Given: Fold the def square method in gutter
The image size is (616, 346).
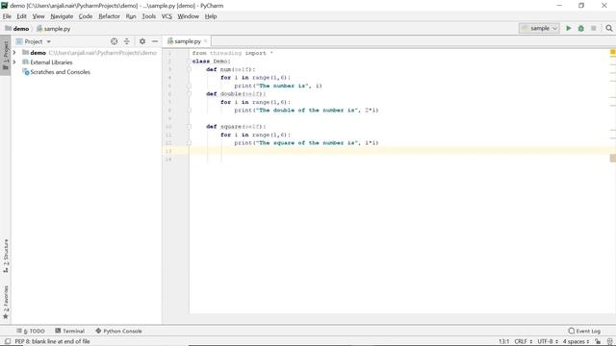Looking at the screenshot, I should (189, 126).
